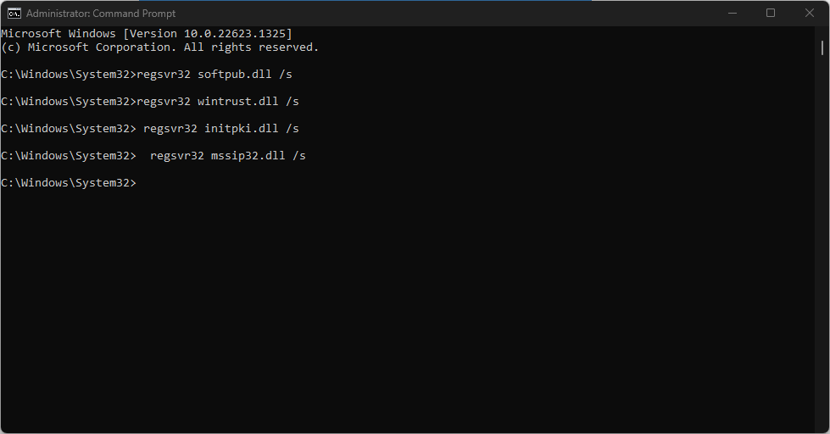Click the /s switch after mssip32.dll

point(298,156)
